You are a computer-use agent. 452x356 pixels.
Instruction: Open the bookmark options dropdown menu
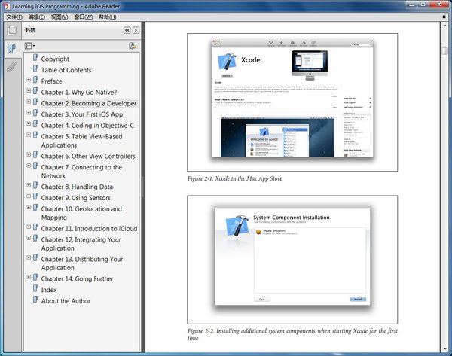(29, 46)
